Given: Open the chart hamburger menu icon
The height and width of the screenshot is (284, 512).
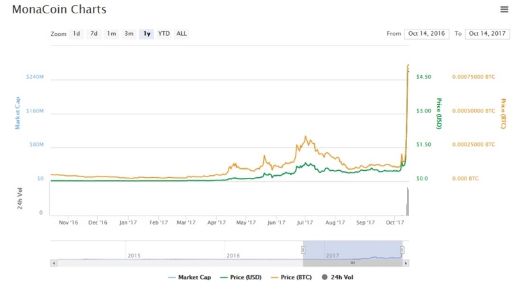Looking at the screenshot, I should pyautogui.click(x=504, y=9).
